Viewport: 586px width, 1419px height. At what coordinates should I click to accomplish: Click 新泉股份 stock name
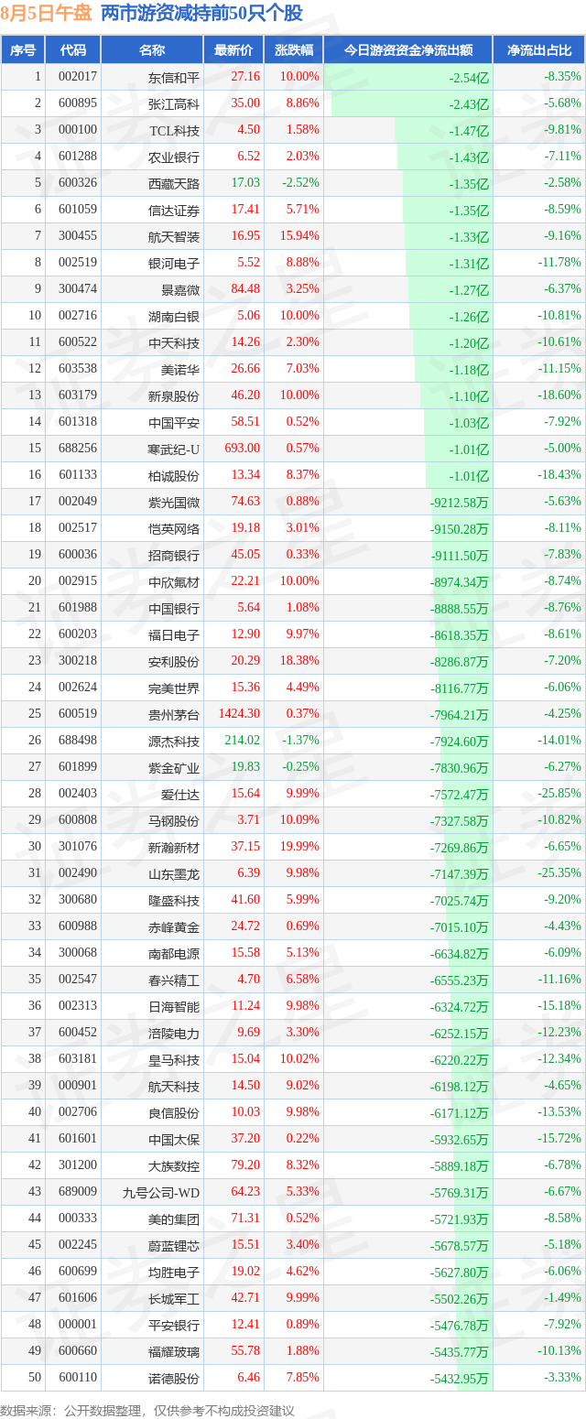pos(174,395)
